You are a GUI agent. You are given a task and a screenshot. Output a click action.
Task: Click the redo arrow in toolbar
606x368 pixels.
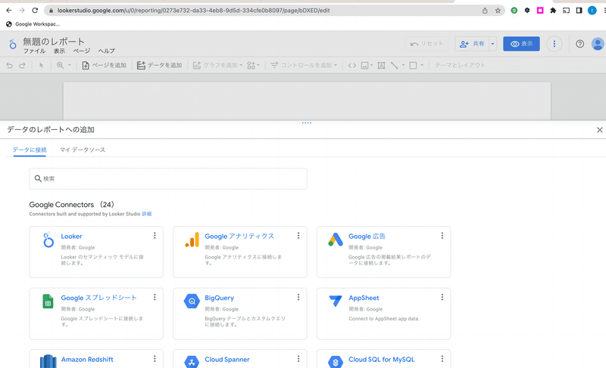22,66
